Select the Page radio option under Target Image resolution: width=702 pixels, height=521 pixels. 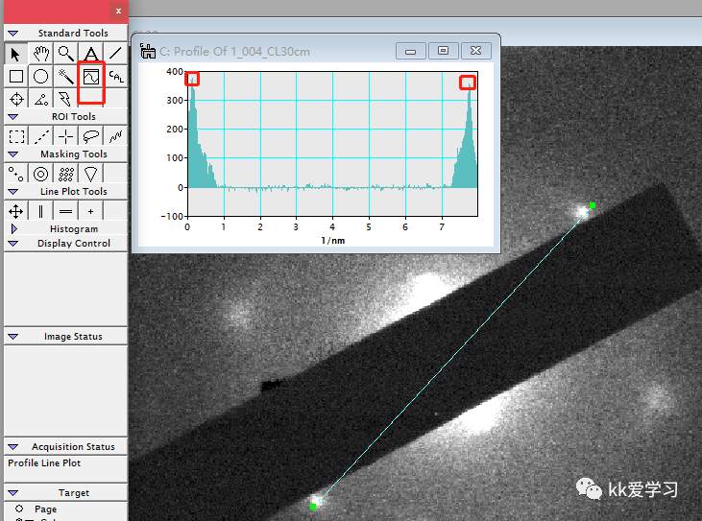[x=19, y=509]
